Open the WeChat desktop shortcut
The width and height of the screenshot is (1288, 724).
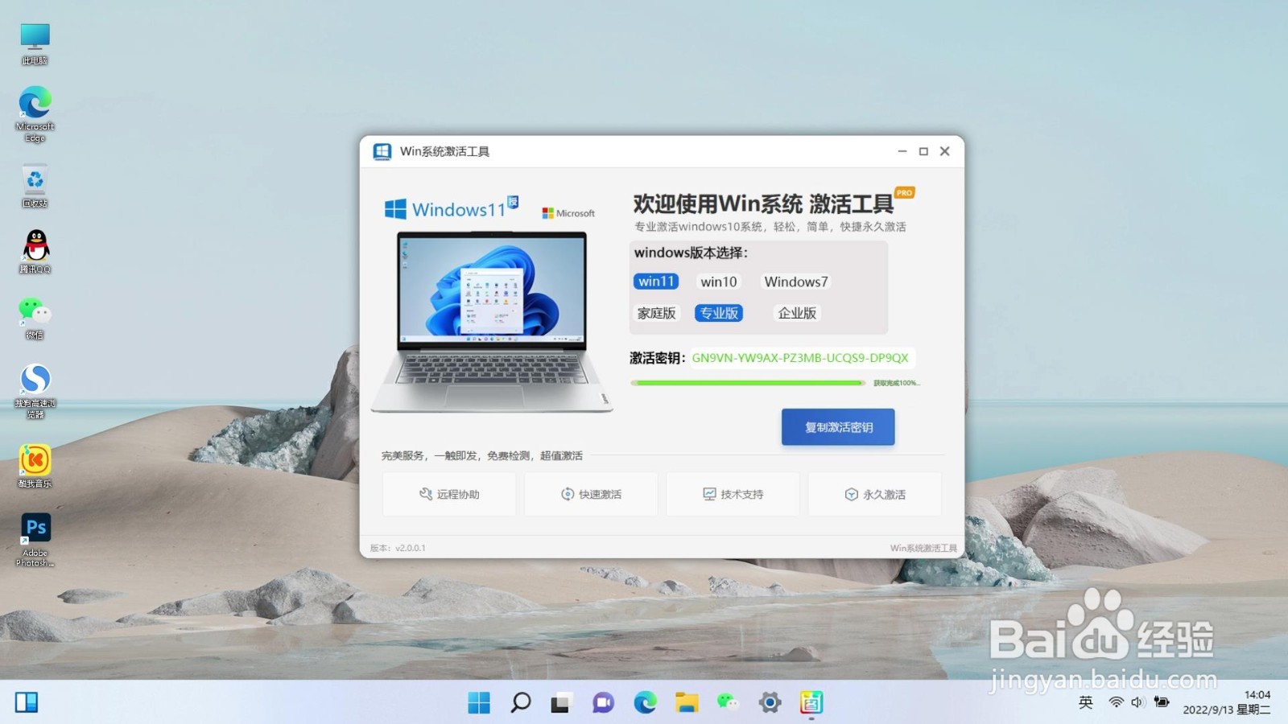(35, 319)
